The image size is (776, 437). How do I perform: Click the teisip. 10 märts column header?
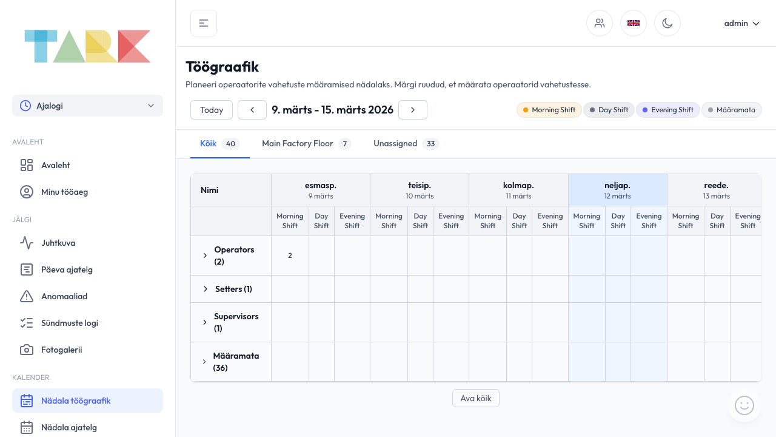[420, 190]
